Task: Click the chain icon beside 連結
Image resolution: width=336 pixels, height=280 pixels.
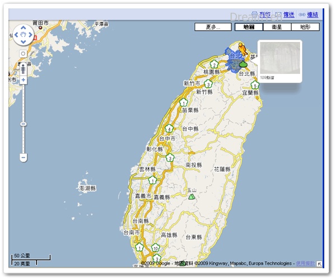Action: (302, 15)
